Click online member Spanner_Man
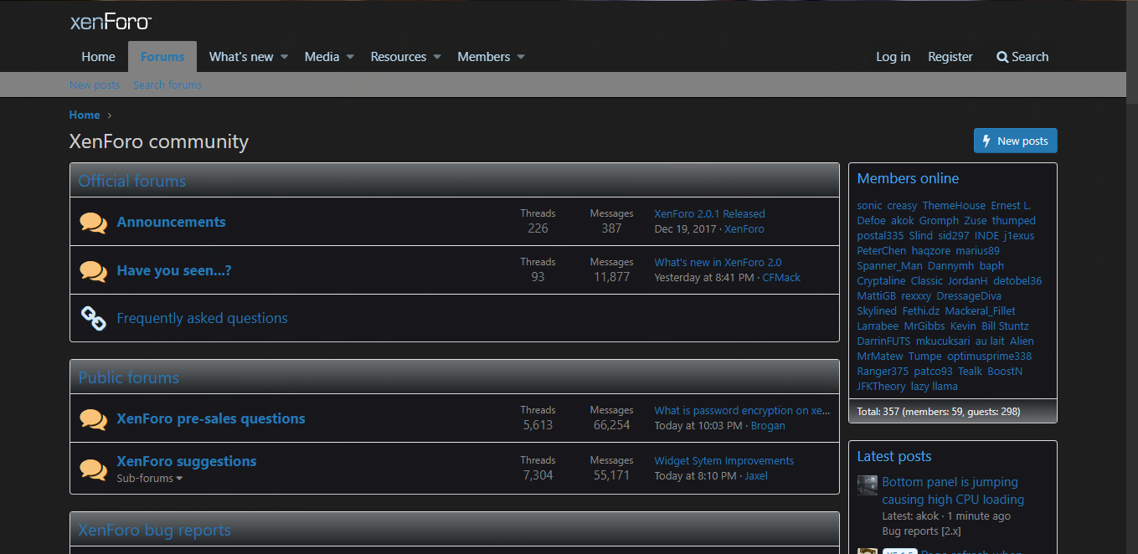This screenshot has width=1138, height=554. 889,265
